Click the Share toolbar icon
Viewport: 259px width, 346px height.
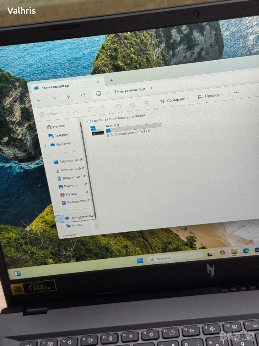coord(132,105)
